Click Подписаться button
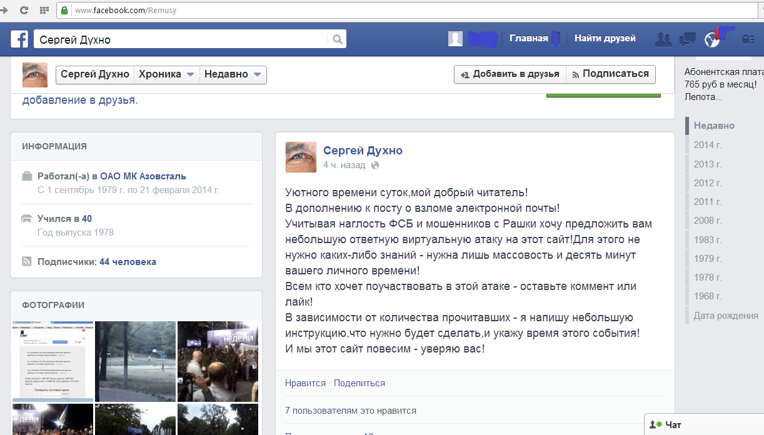 point(611,74)
